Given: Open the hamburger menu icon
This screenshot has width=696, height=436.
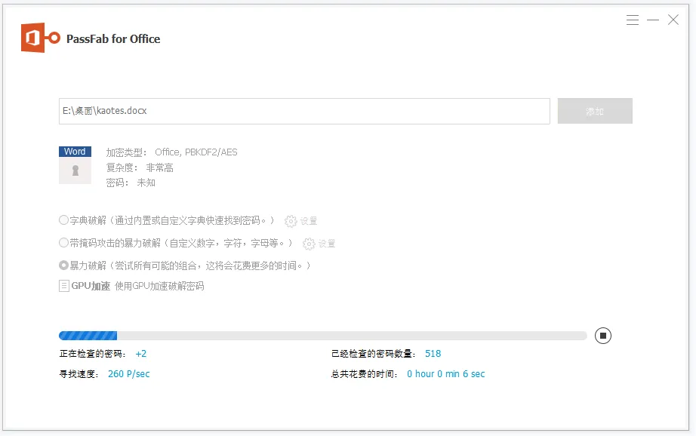Looking at the screenshot, I should click(x=633, y=20).
